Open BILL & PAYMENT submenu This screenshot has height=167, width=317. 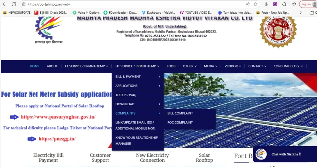(138, 77)
